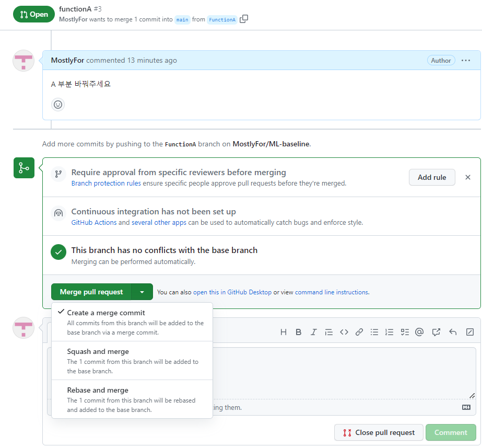Reference an issue or pull request icon
This screenshot has width=482, height=447.
(x=436, y=332)
